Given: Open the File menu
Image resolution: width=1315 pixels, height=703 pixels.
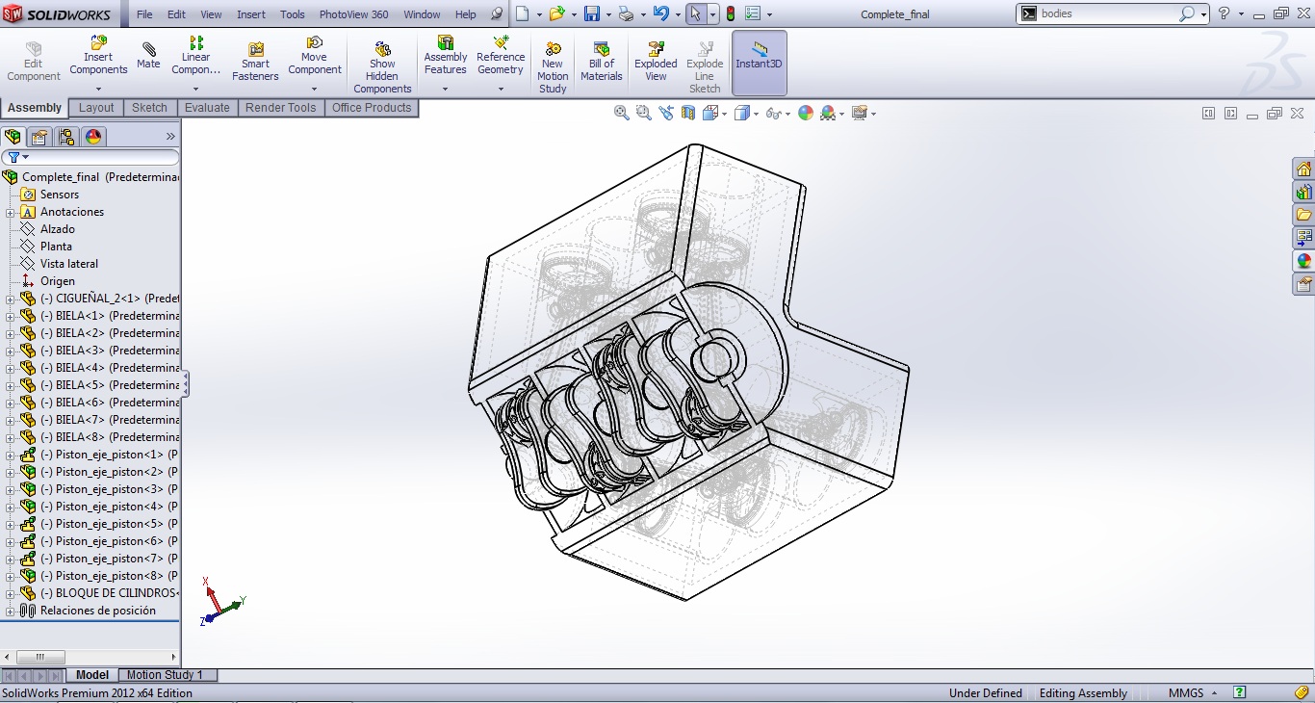Looking at the screenshot, I should pyautogui.click(x=144, y=14).
